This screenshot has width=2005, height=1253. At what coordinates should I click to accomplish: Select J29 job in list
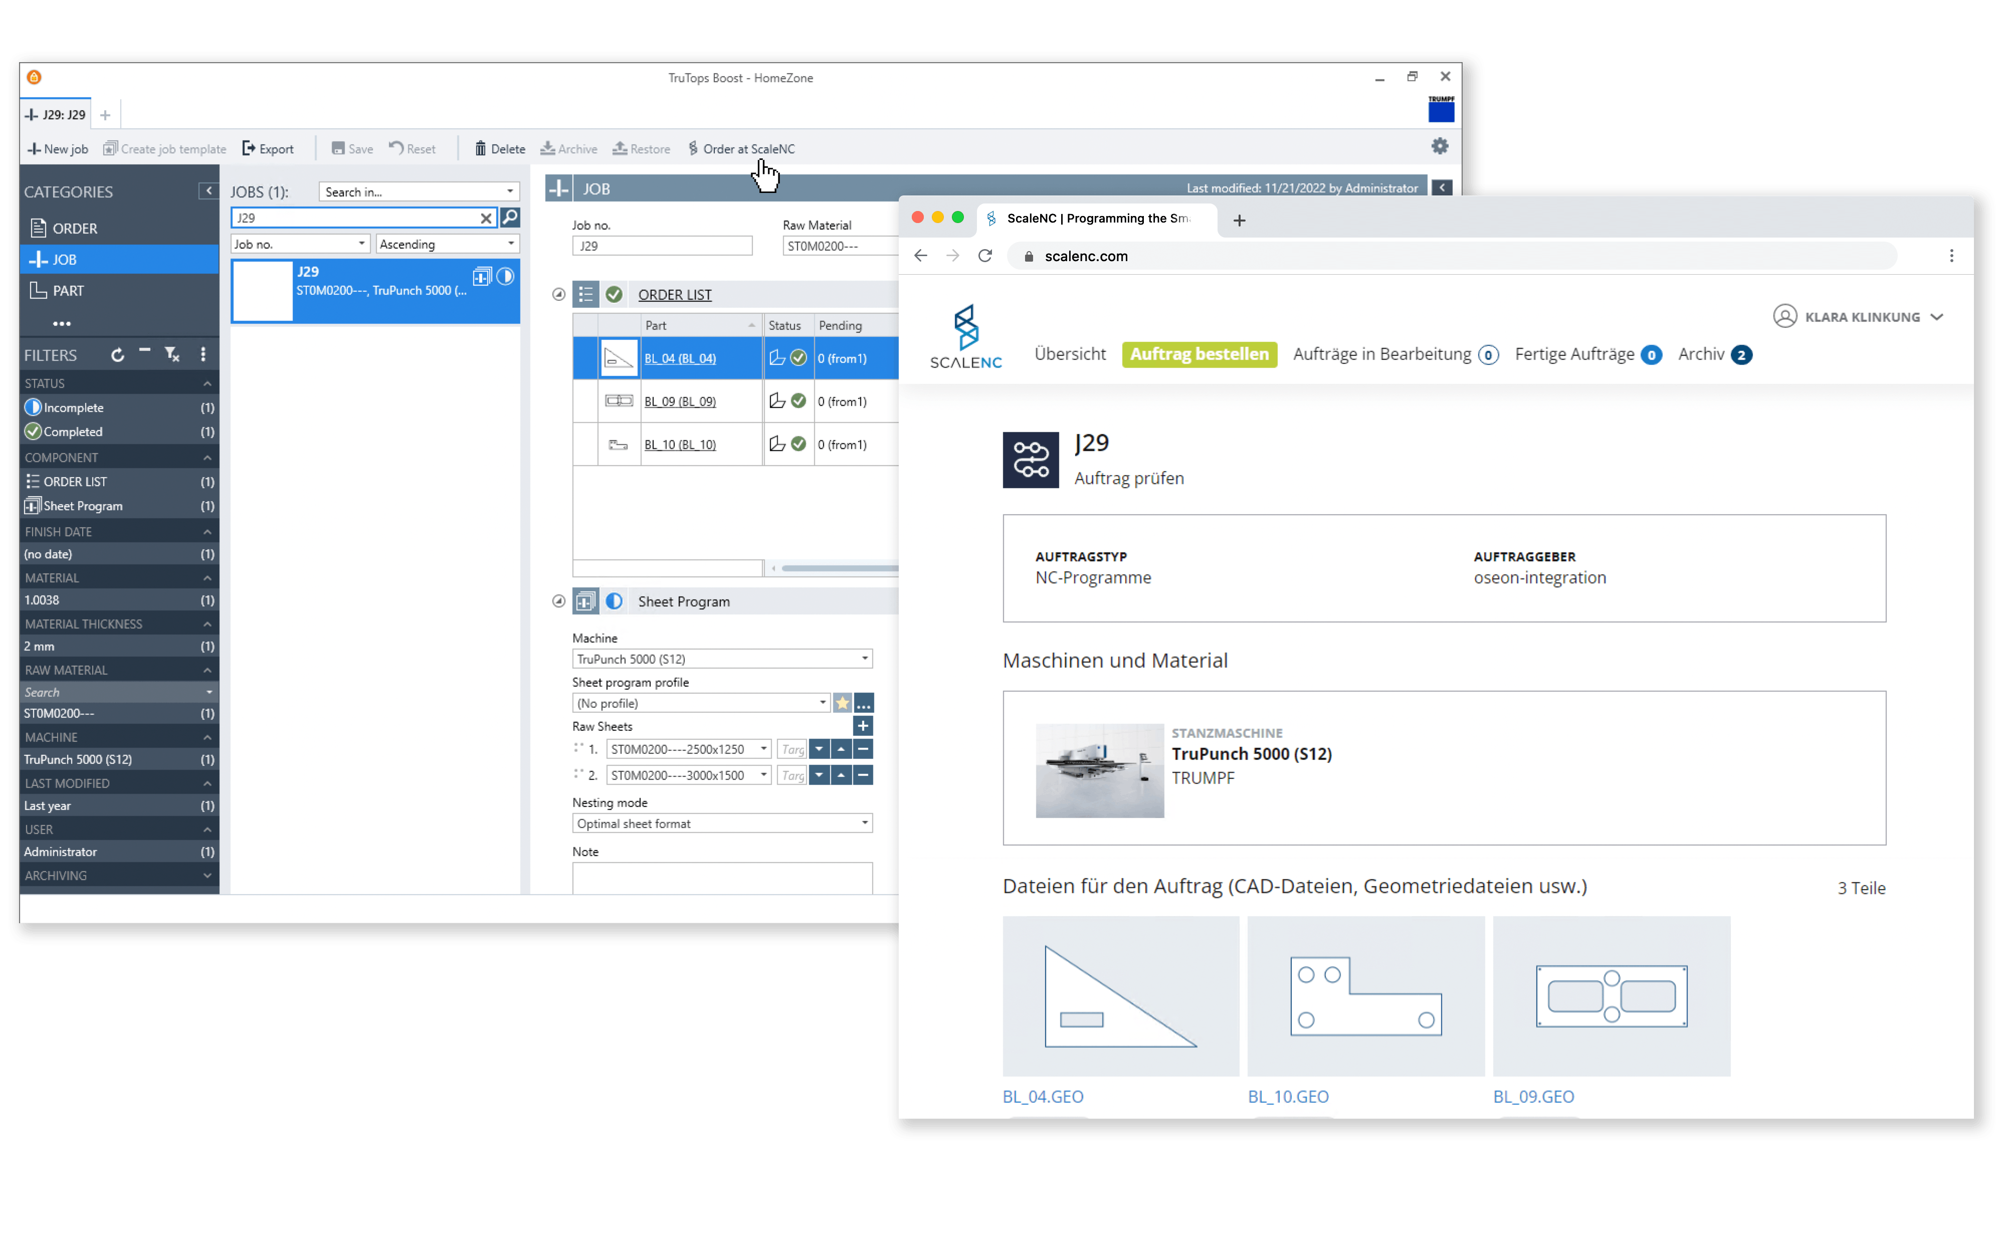[375, 291]
